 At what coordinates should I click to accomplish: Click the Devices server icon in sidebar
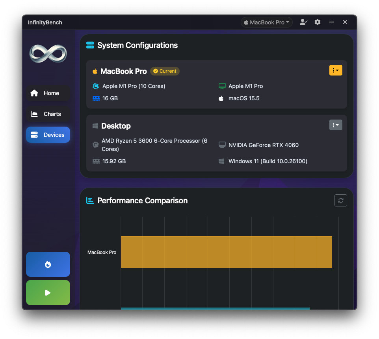pos(34,134)
